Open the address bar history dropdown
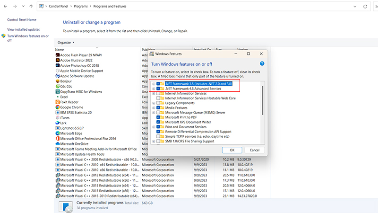The image size is (378, 213). 355,7
